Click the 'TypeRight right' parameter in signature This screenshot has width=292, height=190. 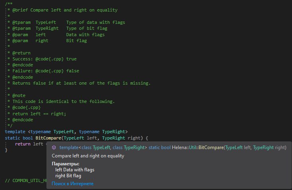pos(121,138)
